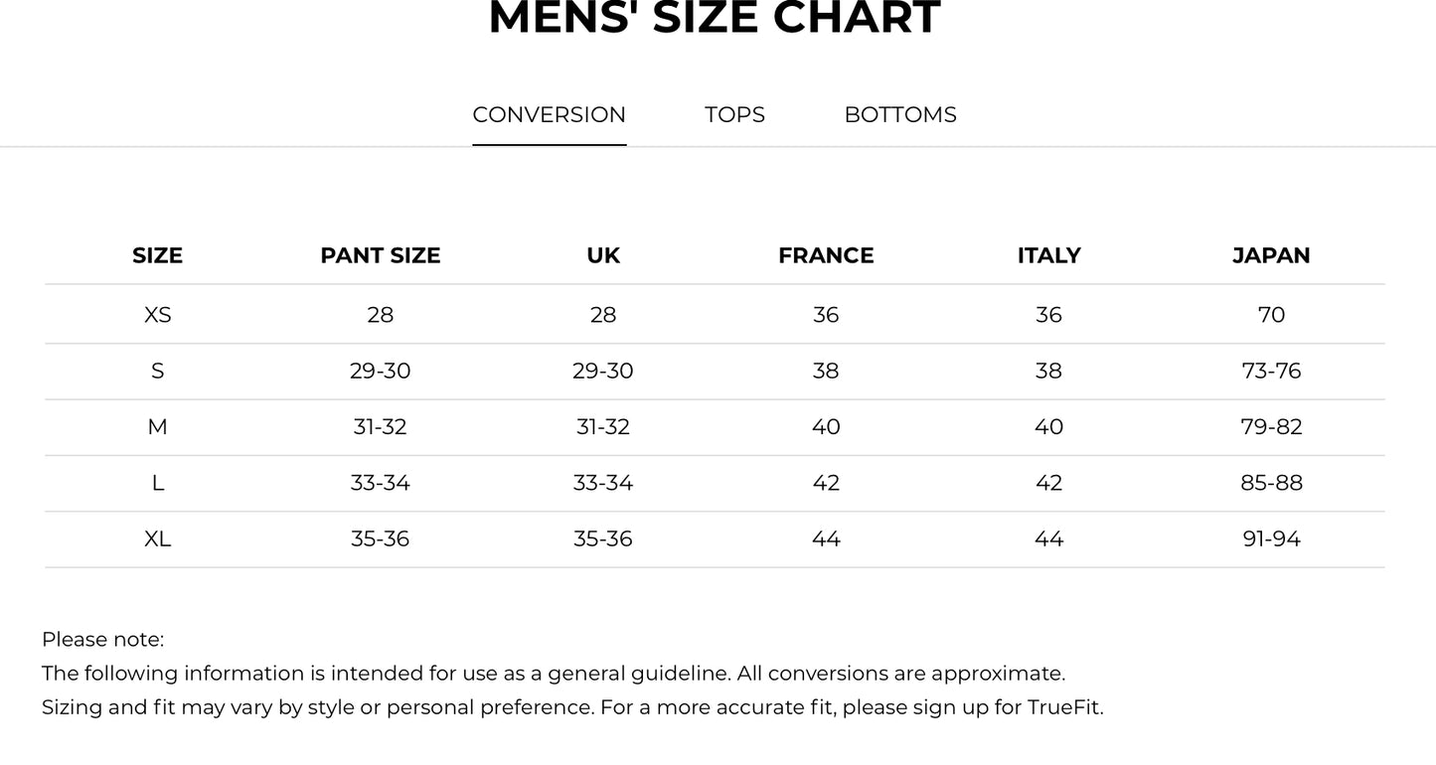Click pant size 33-34 cell

coord(380,483)
